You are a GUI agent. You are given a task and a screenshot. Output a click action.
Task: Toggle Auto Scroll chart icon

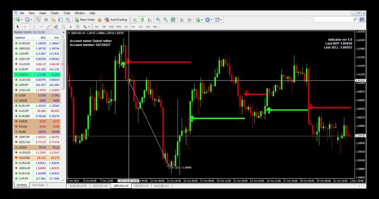(x=182, y=20)
